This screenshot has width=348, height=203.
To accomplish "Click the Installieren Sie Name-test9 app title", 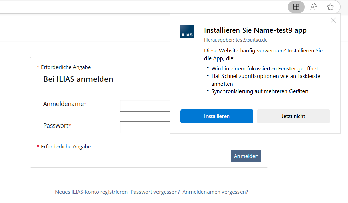I will pyautogui.click(x=255, y=30).
